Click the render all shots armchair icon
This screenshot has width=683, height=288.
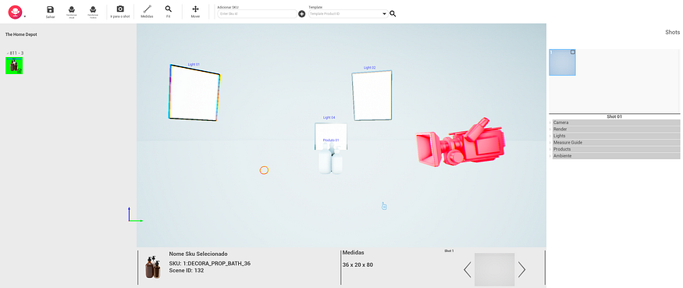coord(93,9)
